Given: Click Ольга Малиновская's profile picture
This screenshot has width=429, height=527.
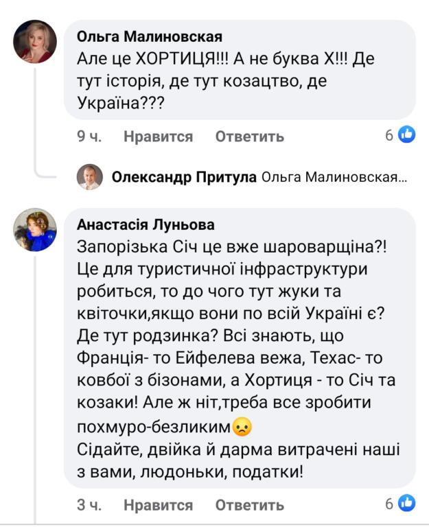Looking at the screenshot, I should (35, 41).
